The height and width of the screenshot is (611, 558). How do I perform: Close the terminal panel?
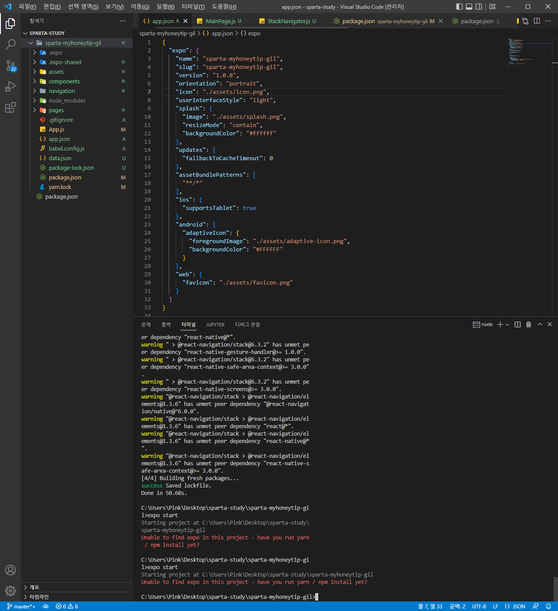coord(550,324)
